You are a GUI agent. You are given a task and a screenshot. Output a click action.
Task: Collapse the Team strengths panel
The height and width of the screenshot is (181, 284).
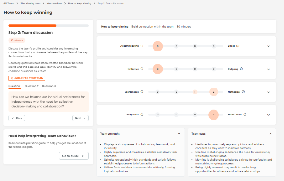click(179, 134)
